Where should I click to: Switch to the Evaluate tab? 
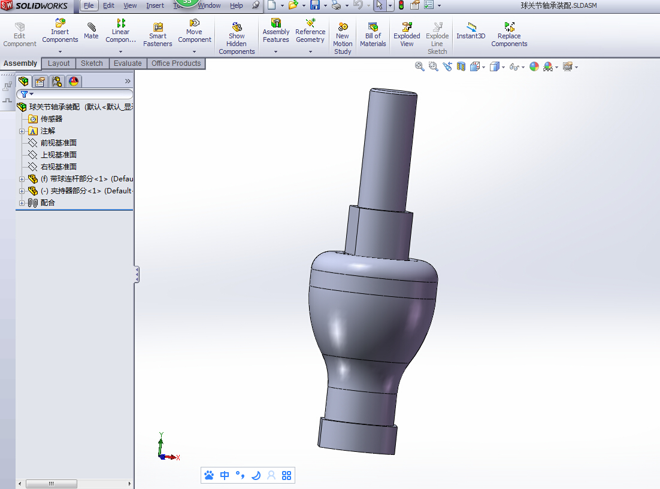coord(128,63)
